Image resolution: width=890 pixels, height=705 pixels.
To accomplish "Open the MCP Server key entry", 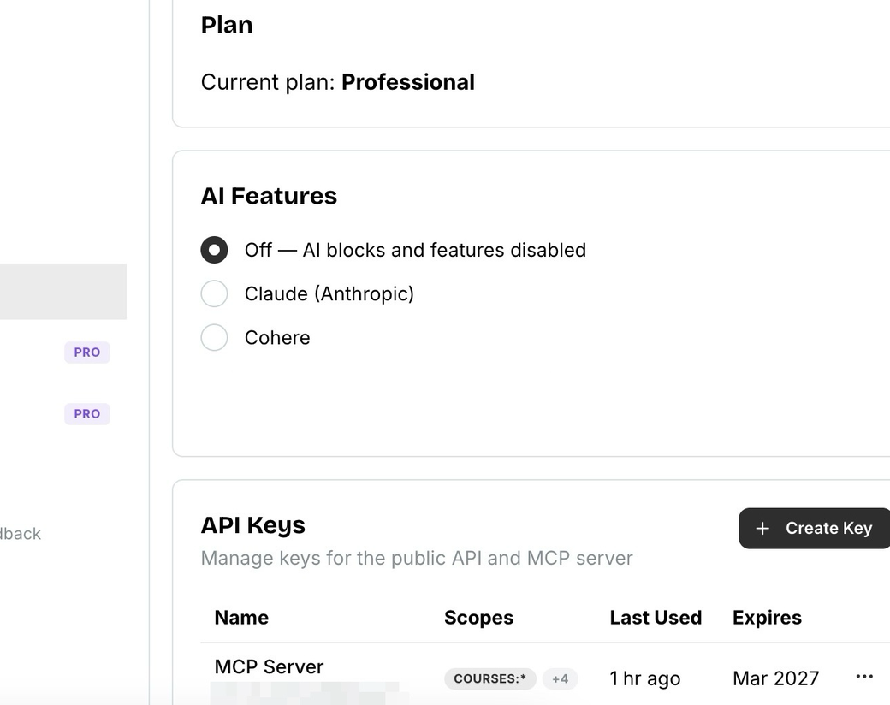I will pos(269,666).
